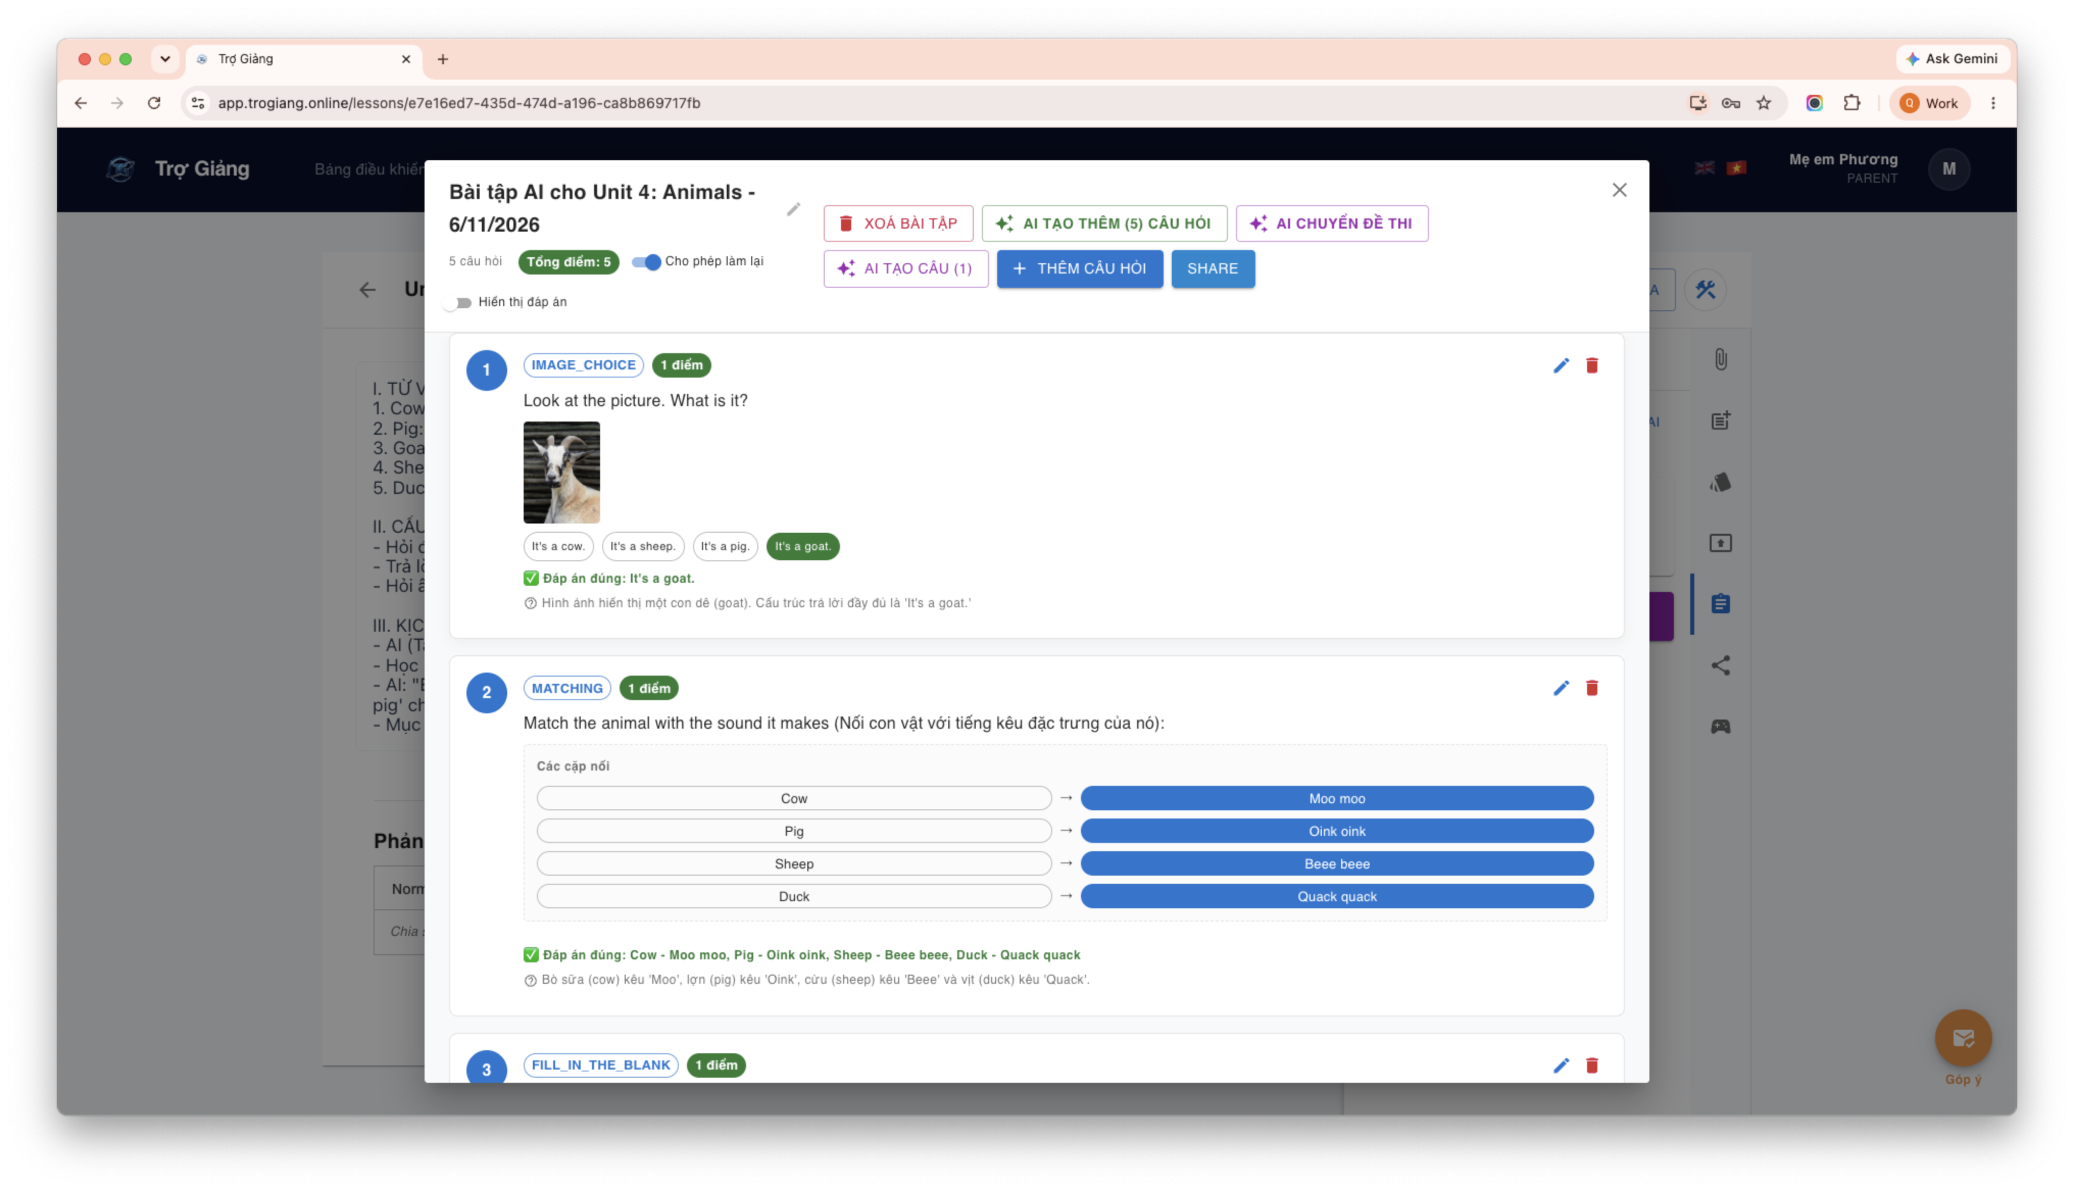Click the 'Pig' matching item

point(793,831)
